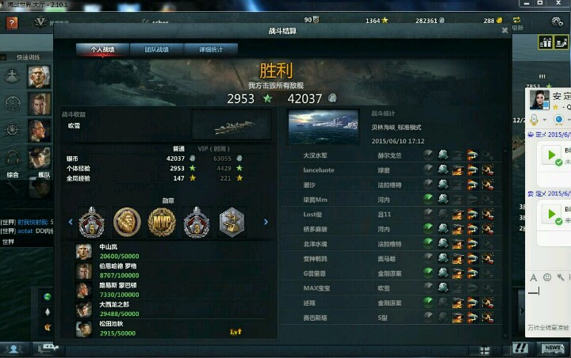This screenshot has height=358, width=571.
Task: Expand the microphone dropdown arrow in chat
Action: [x=544, y=120]
